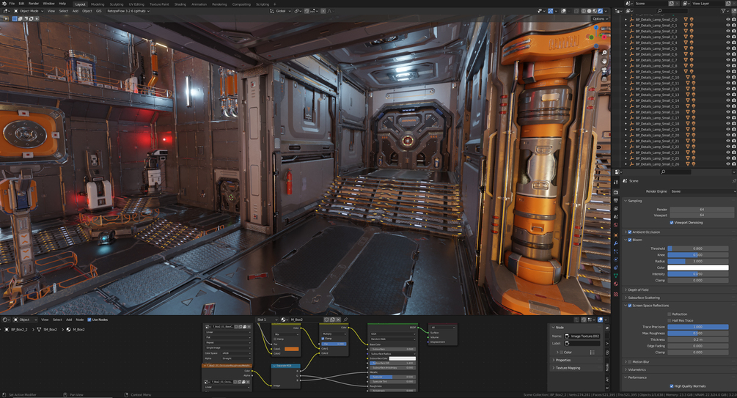Image resolution: width=737 pixels, height=398 pixels.
Task: Open the Edit menu
Action: (x=21, y=4)
